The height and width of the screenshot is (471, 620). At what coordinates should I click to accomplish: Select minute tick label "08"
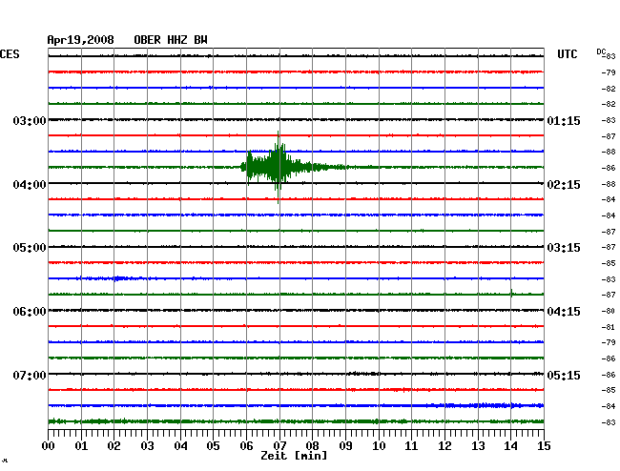312,445
